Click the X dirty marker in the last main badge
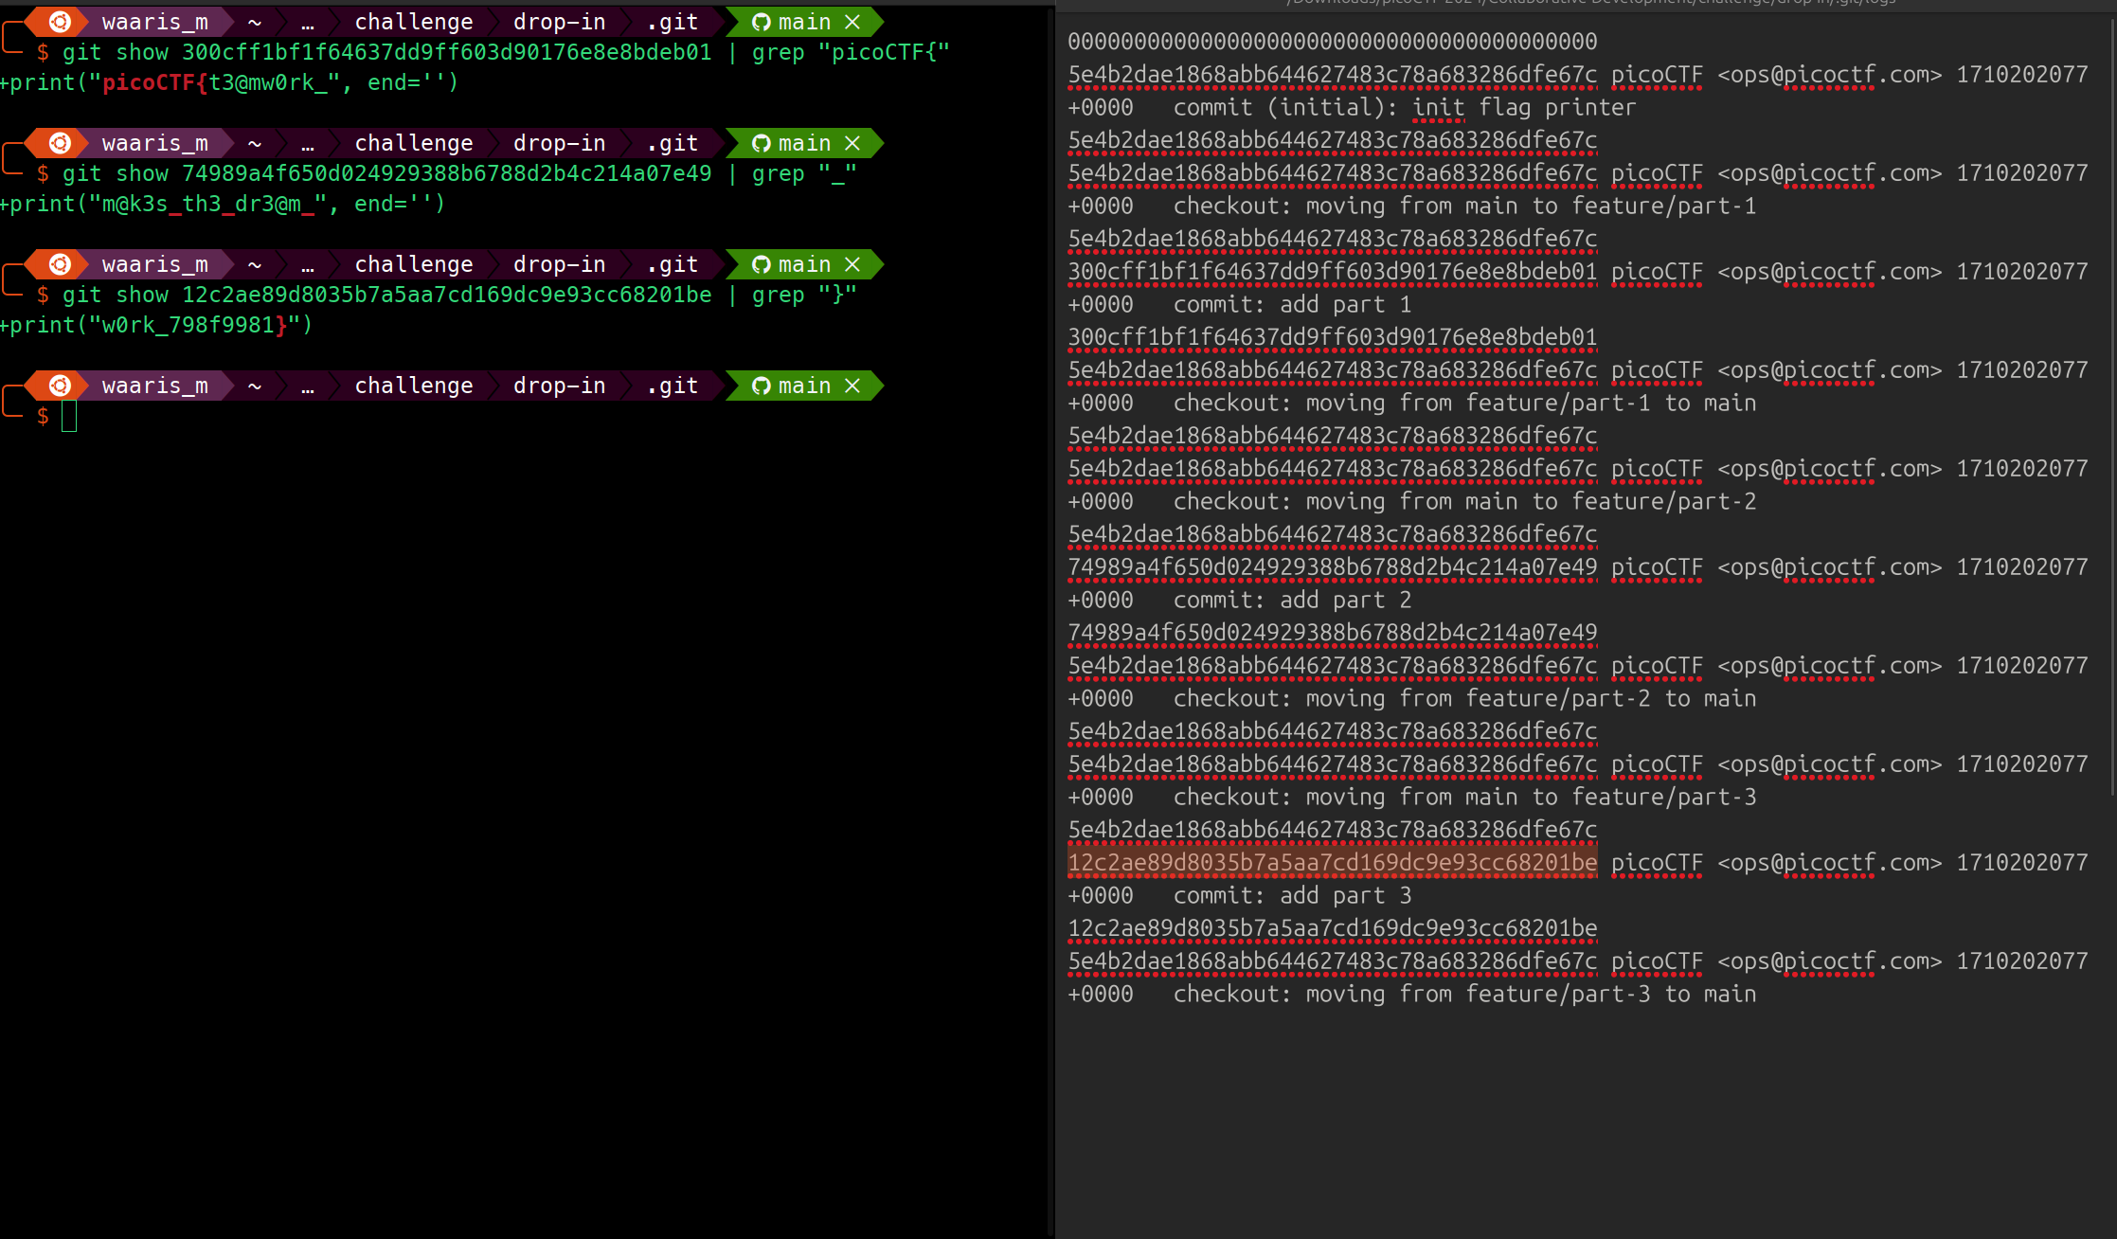 pyautogui.click(x=852, y=386)
